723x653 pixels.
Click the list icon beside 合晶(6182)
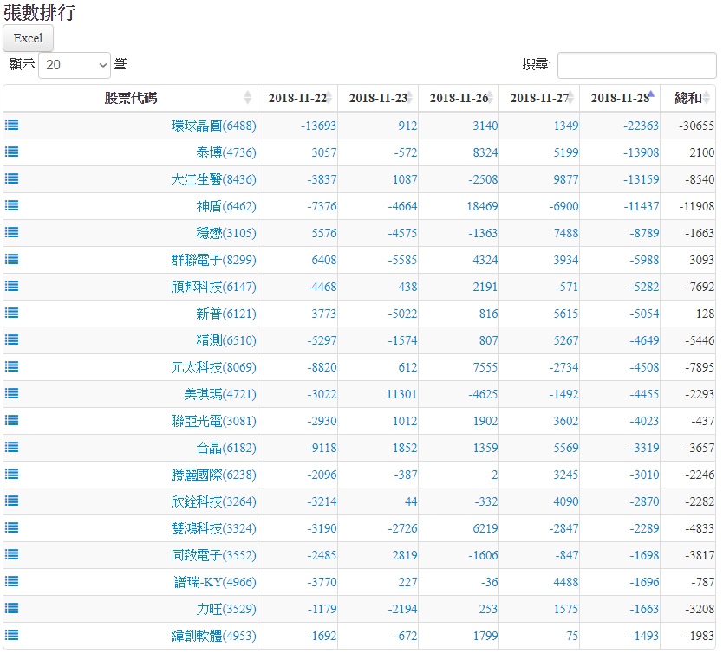tap(12, 447)
